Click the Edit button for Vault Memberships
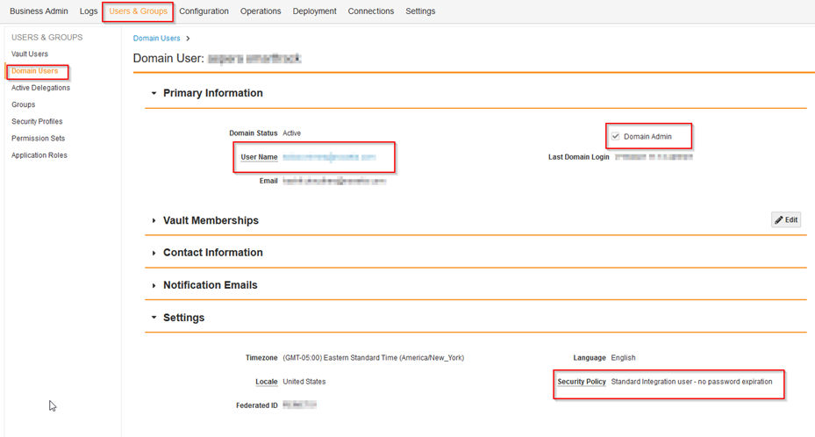The width and height of the screenshot is (815, 437). tap(785, 220)
